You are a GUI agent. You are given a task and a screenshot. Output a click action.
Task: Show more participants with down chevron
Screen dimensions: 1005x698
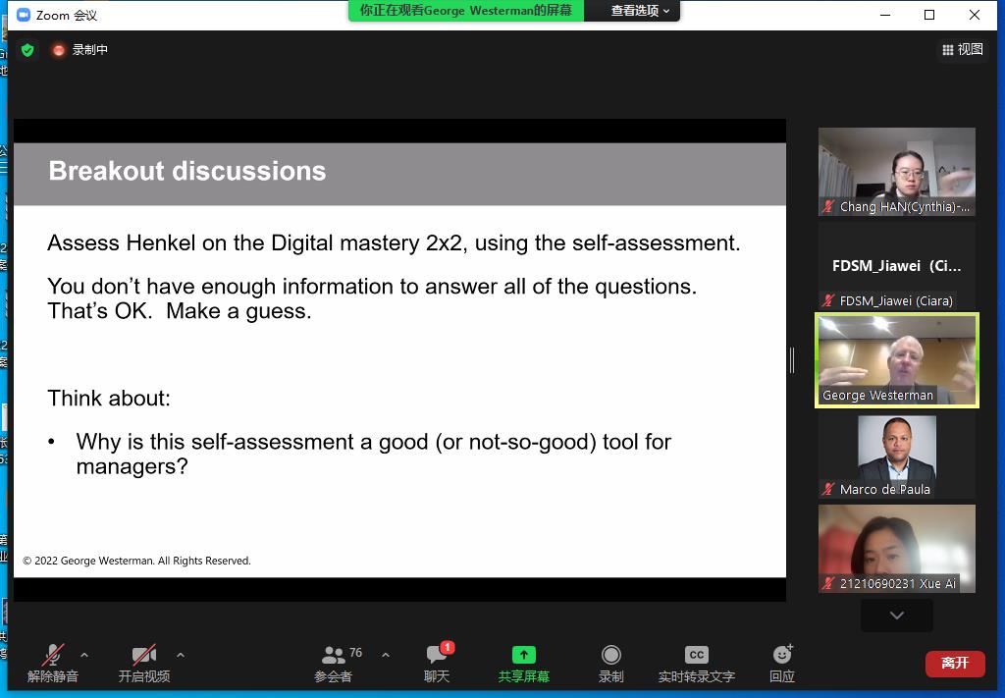point(897,616)
